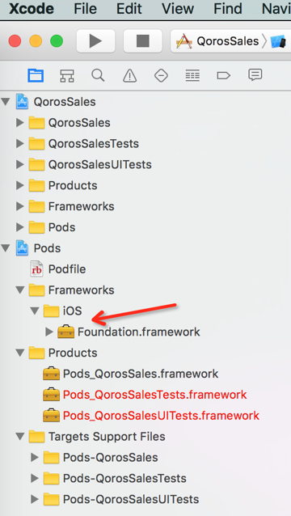Expand the QorosSalesUITests folder triangle
The image size is (291, 516).
20,164
